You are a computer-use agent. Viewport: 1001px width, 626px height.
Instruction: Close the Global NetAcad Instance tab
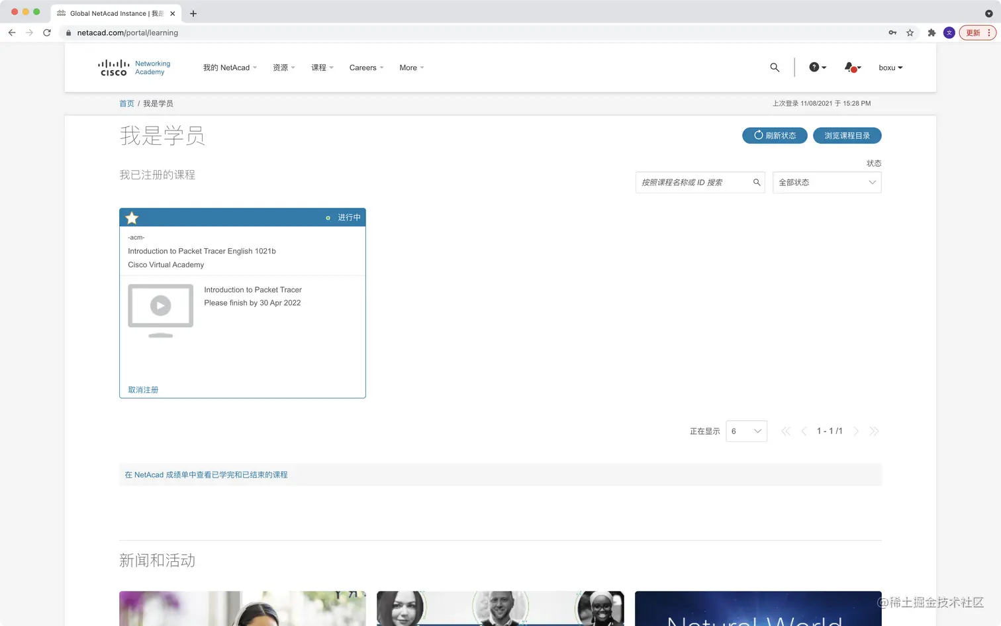(173, 13)
